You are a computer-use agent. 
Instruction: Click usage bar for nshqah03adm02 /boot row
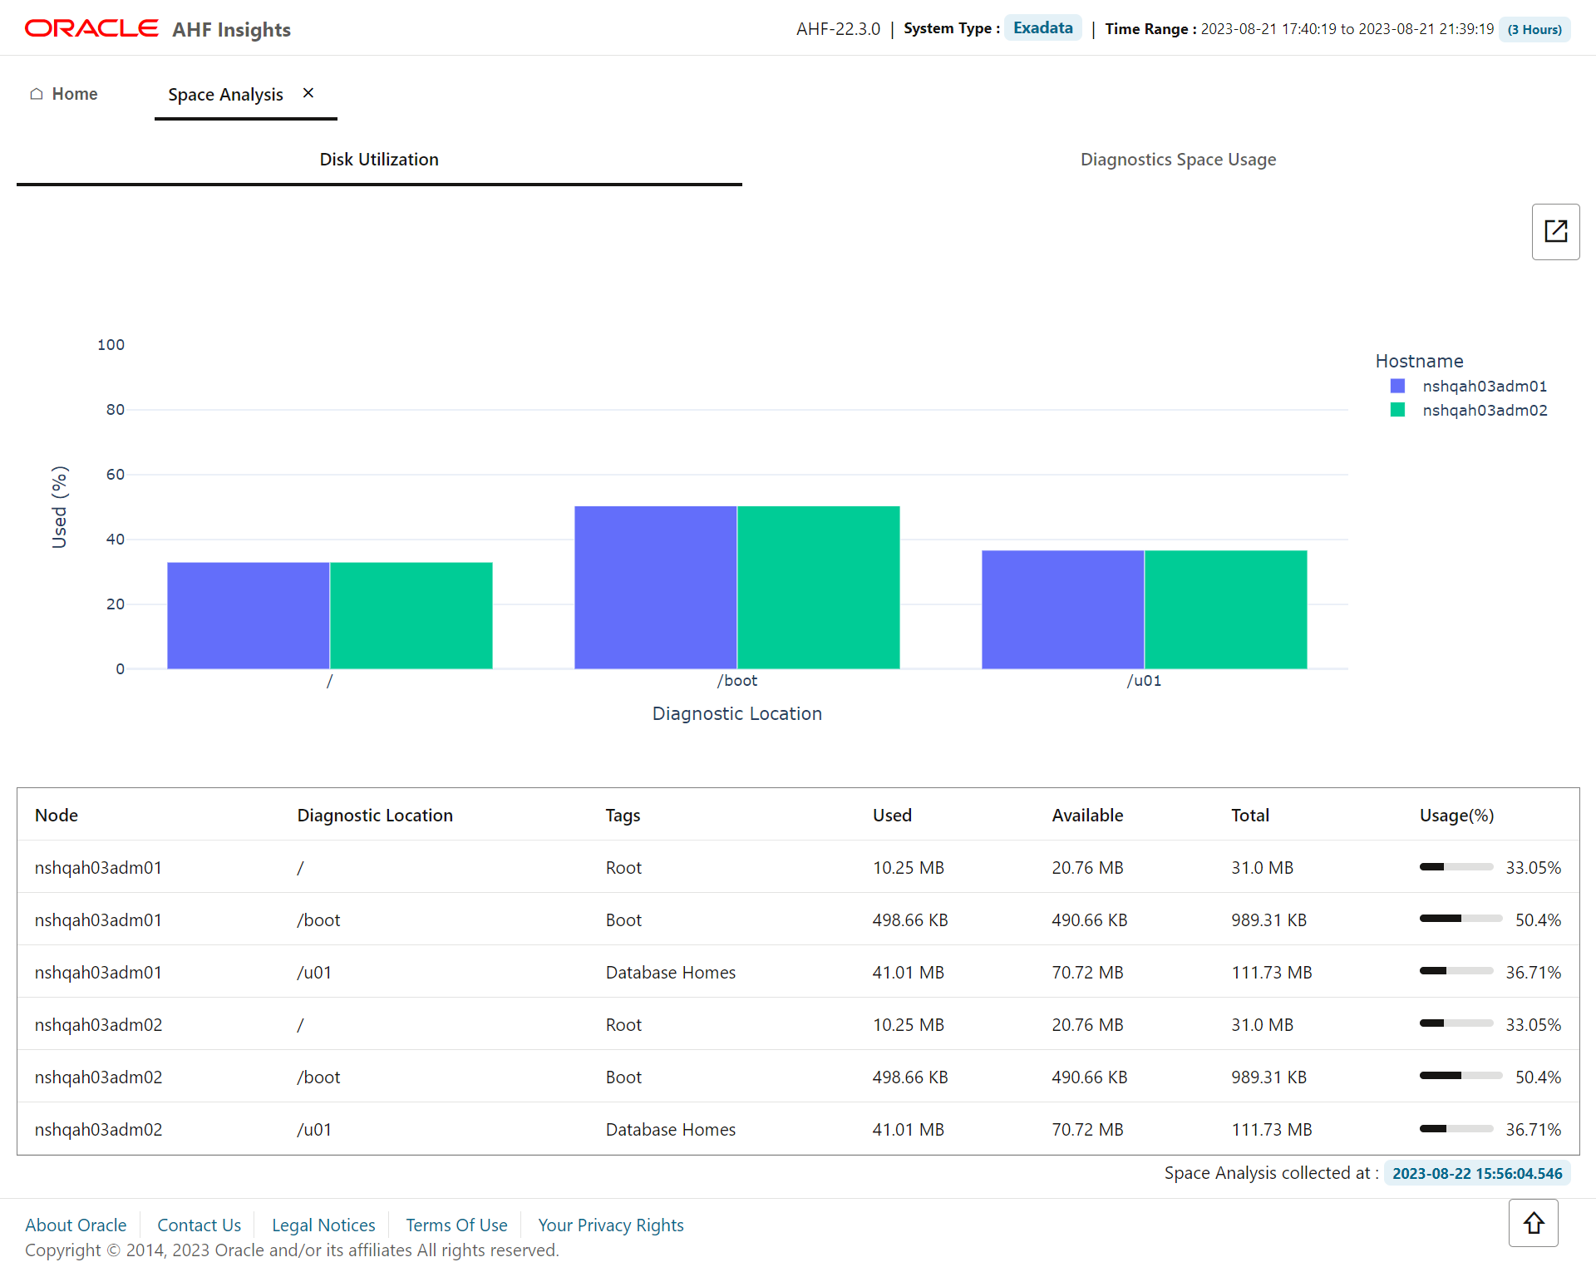pos(1461,1076)
